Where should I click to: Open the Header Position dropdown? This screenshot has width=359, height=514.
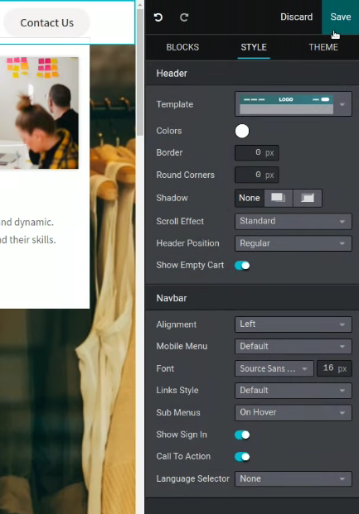tap(294, 243)
